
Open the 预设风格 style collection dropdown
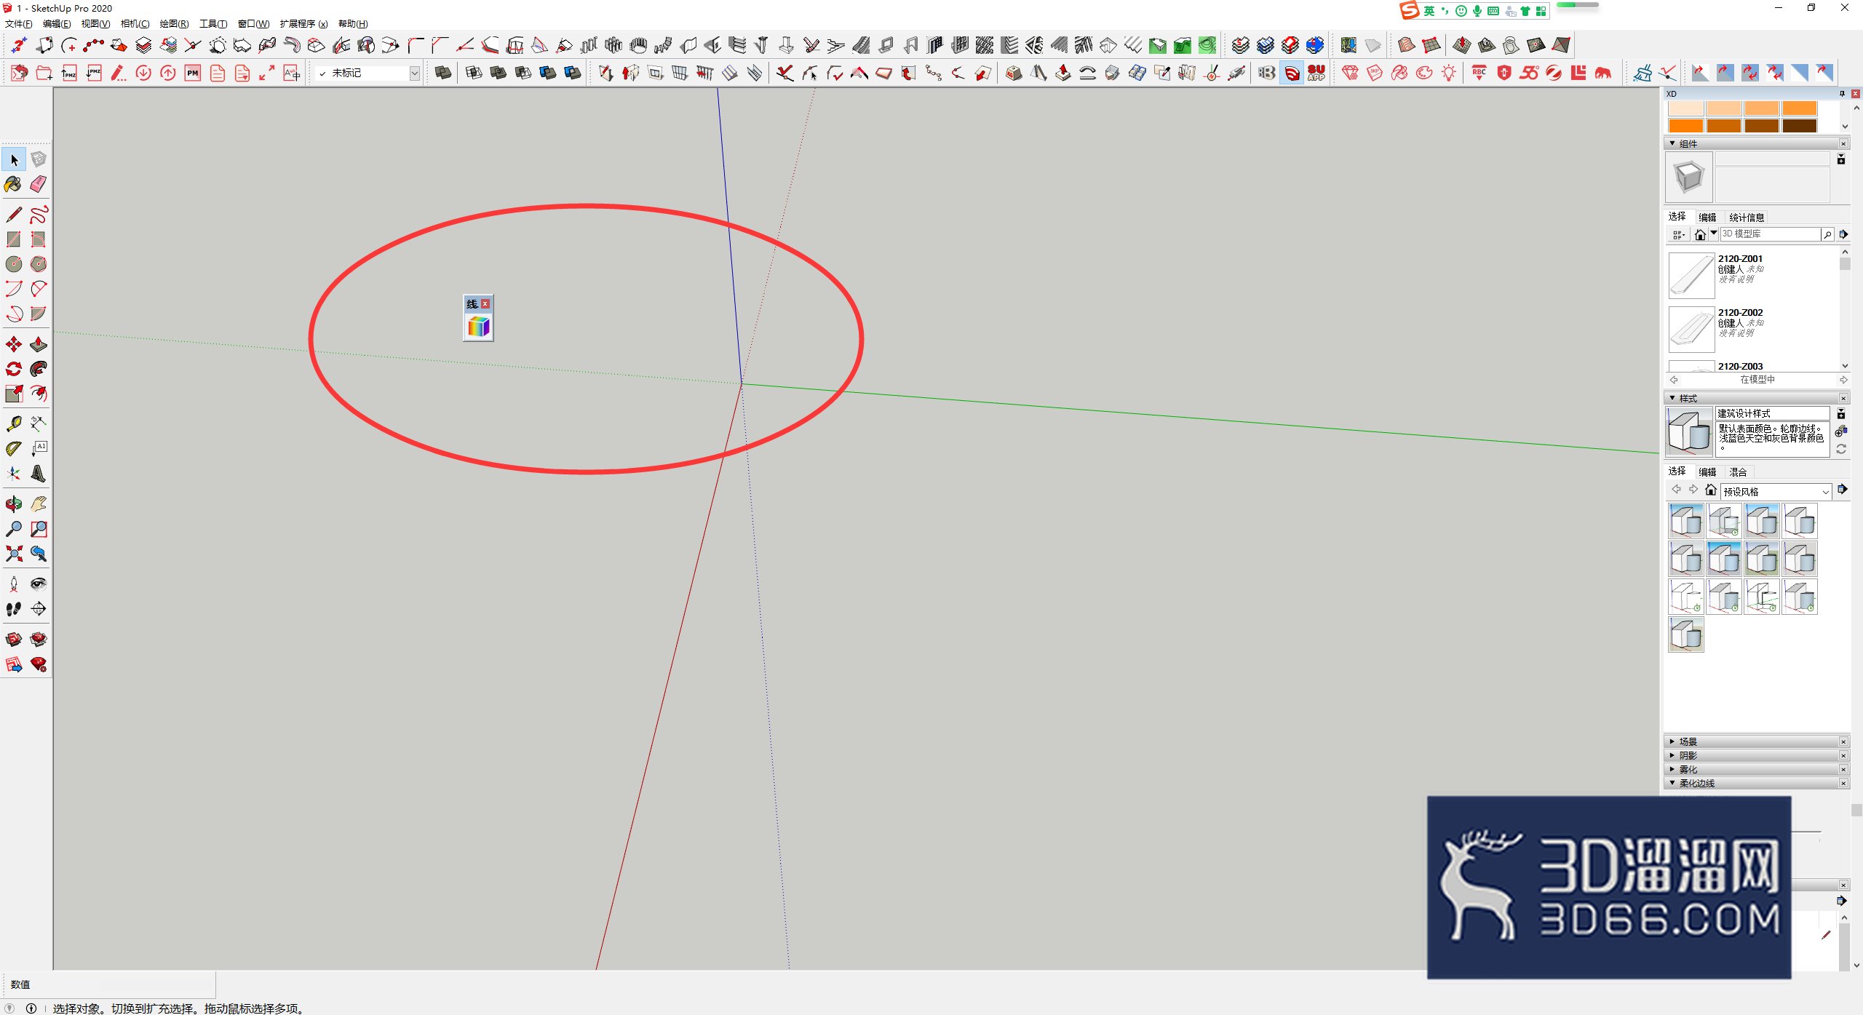1776,491
